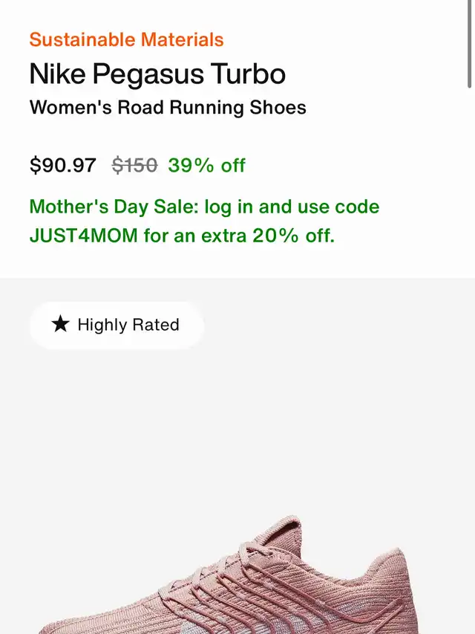Screen dimensions: 475x634
Task: Click the Women's Road Running Shoes subtitle
Action: (x=168, y=108)
